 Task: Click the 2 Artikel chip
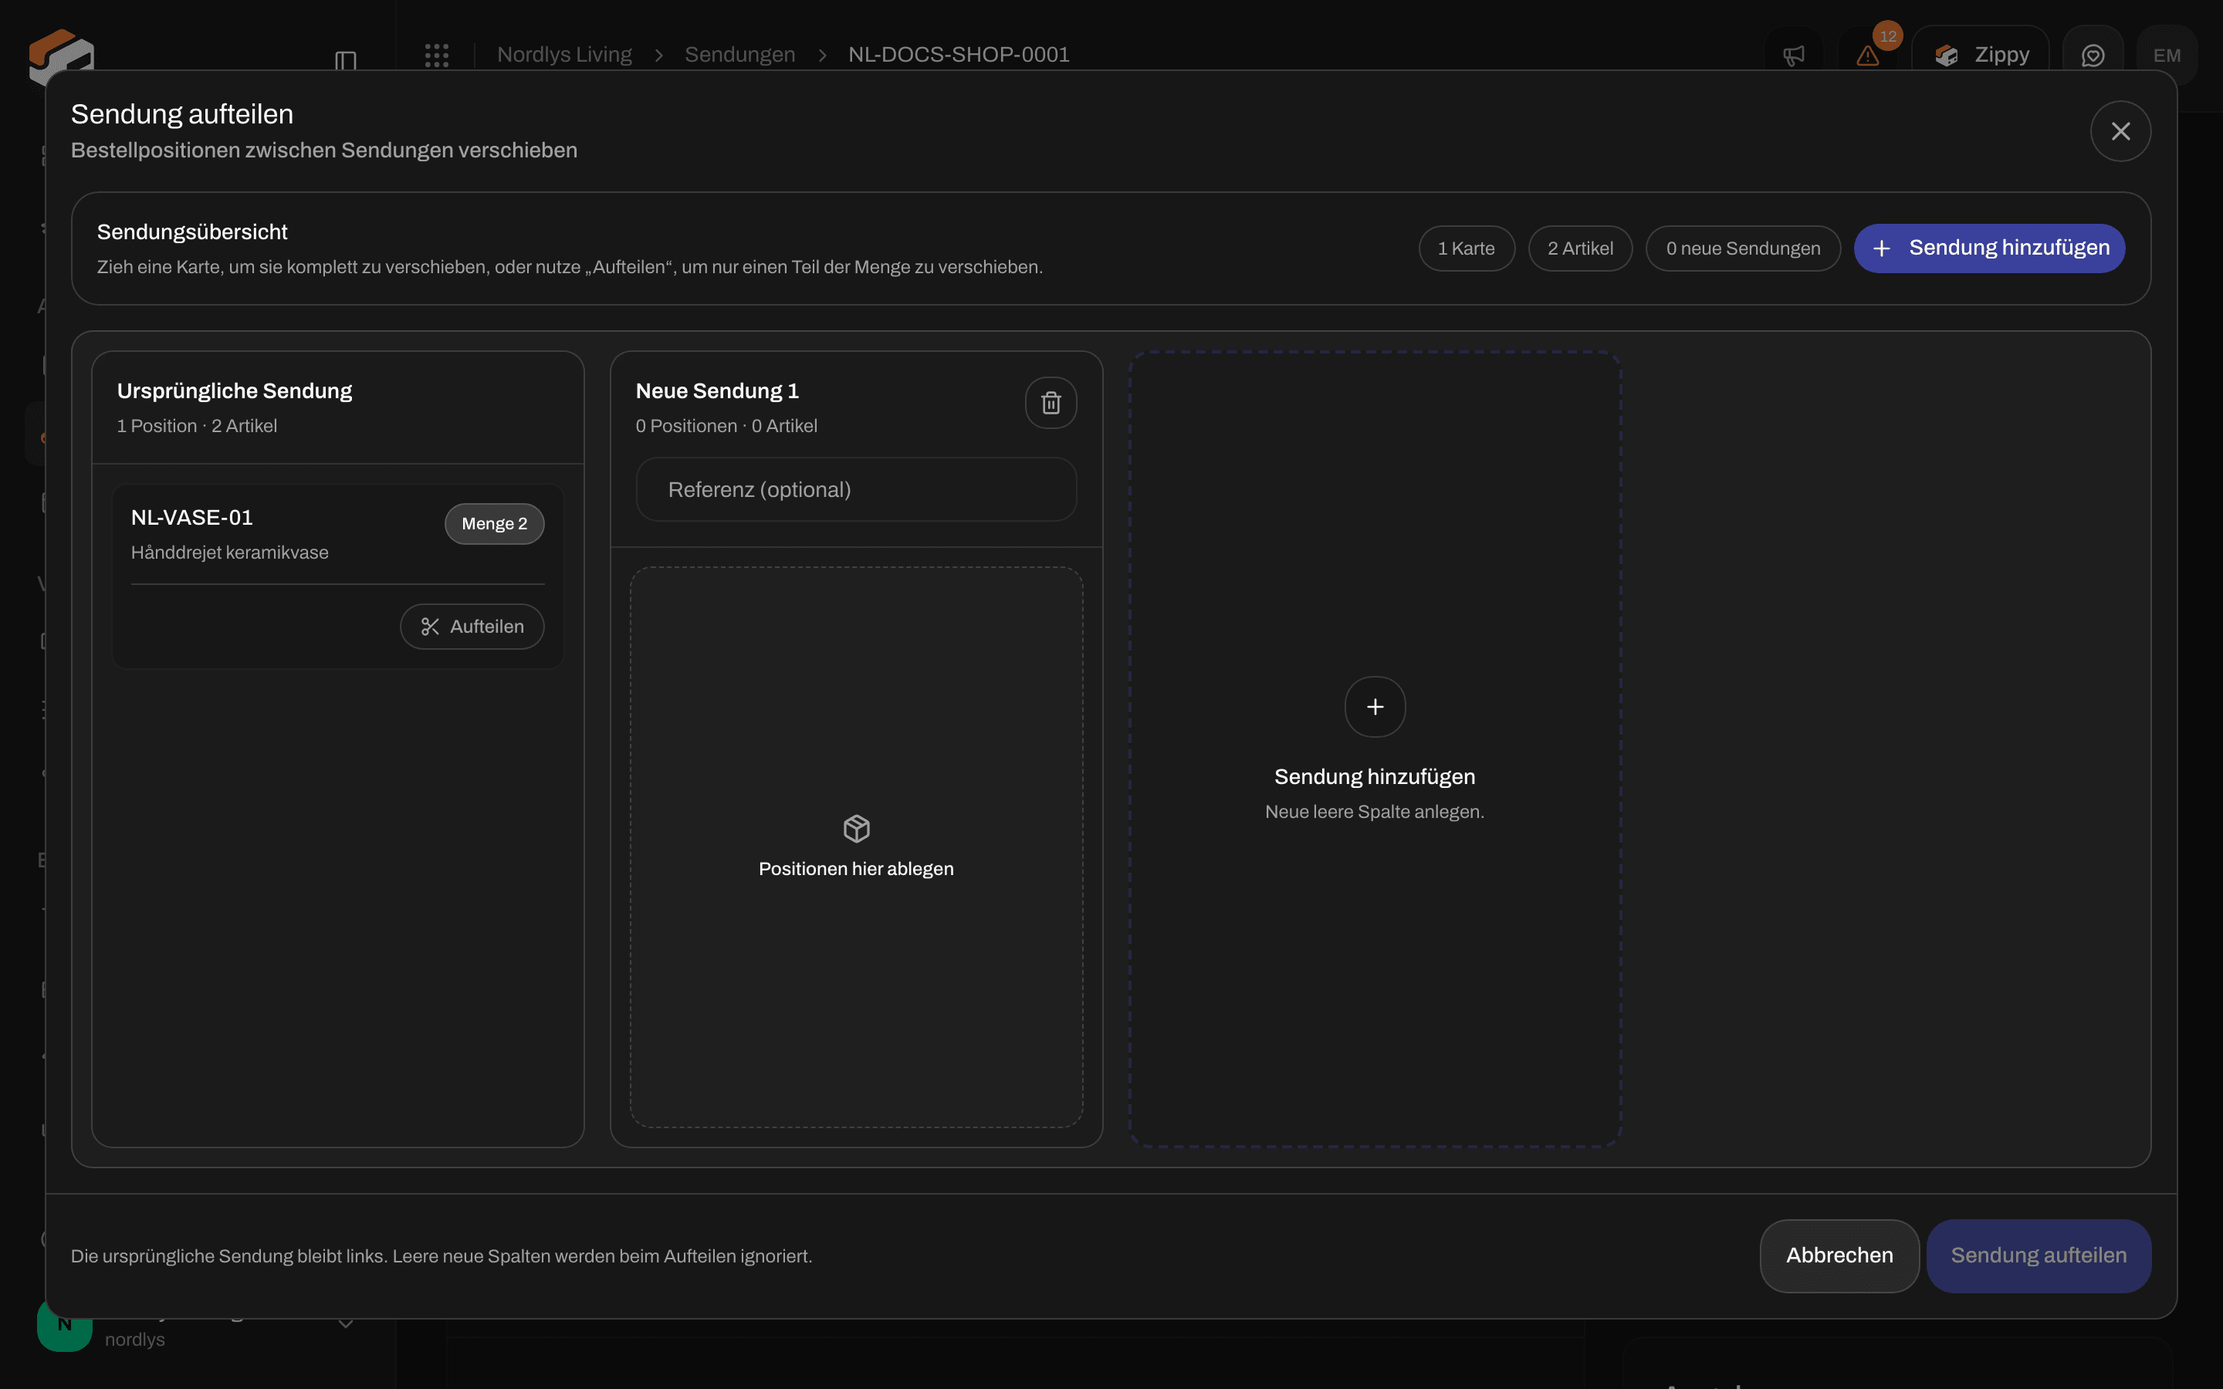[x=1580, y=248]
